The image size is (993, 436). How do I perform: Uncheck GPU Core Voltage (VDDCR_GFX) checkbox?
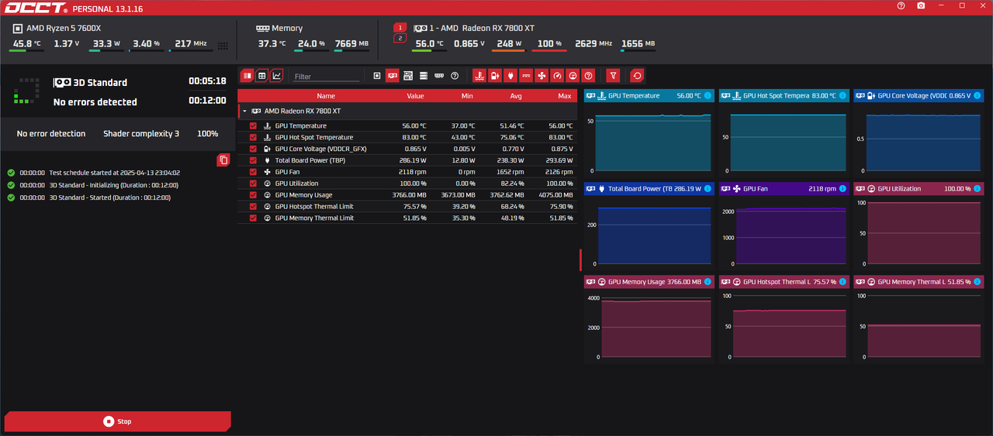pyautogui.click(x=253, y=149)
